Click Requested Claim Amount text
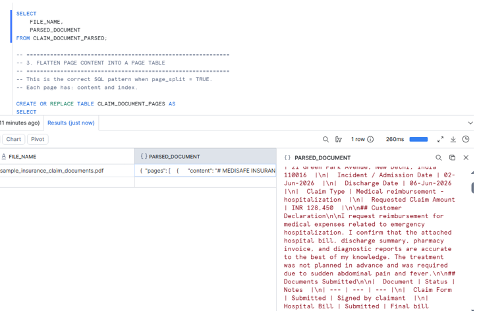 click(x=413, y=200)
